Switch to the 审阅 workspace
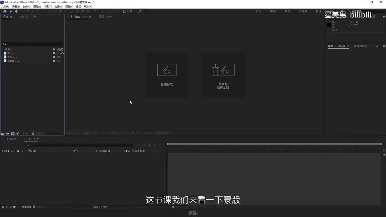This screenshot has width=386, height=217. [x=273, y=11]
